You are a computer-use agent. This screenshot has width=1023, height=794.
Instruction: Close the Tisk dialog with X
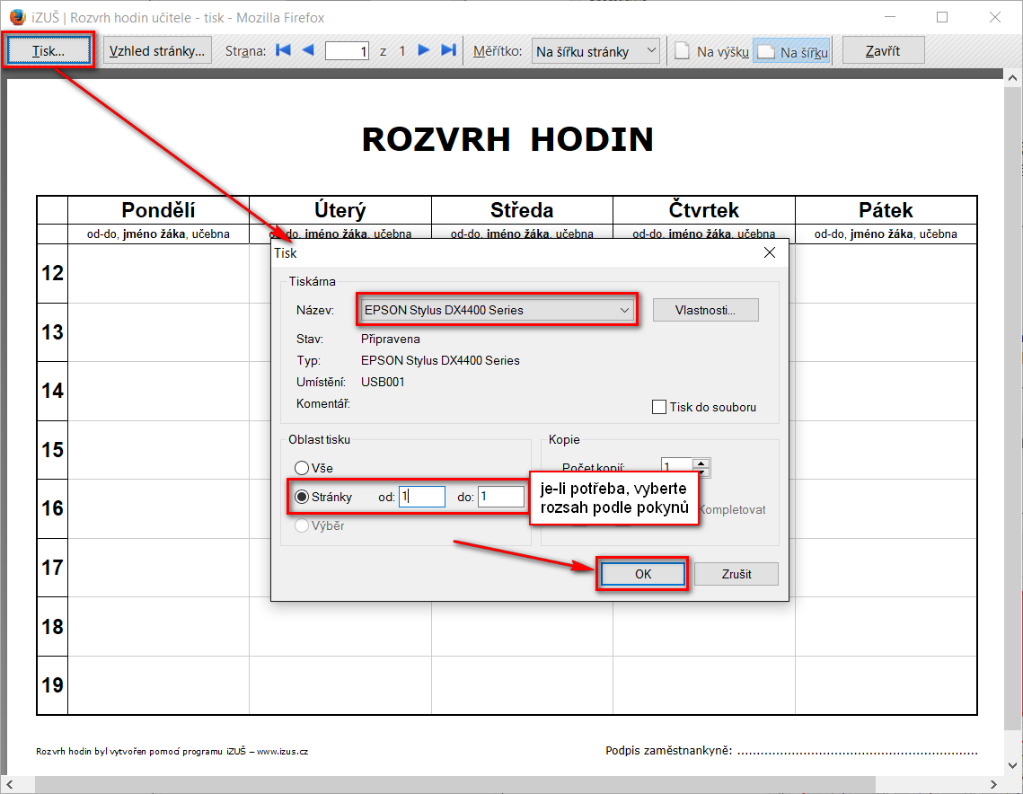pyautogui.click(x=769, y=253)
